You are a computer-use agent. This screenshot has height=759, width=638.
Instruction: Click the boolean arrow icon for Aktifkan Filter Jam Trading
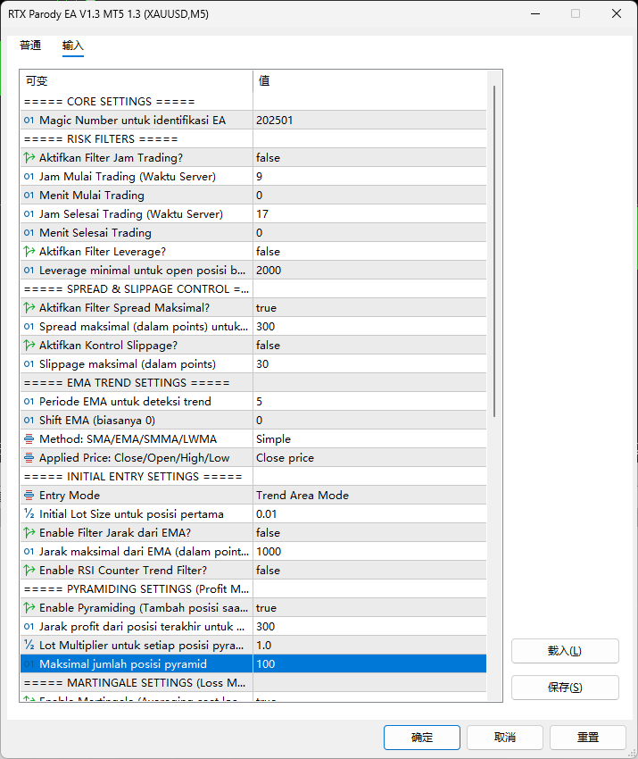29,158
